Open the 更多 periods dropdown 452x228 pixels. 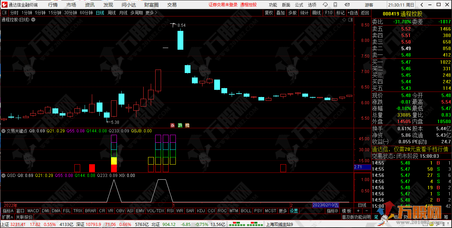point(151,13)
